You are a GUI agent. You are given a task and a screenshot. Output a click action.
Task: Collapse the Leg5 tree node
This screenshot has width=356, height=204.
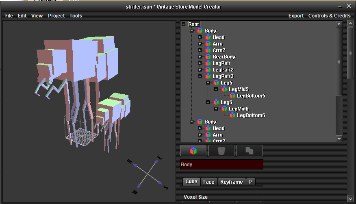208,83
